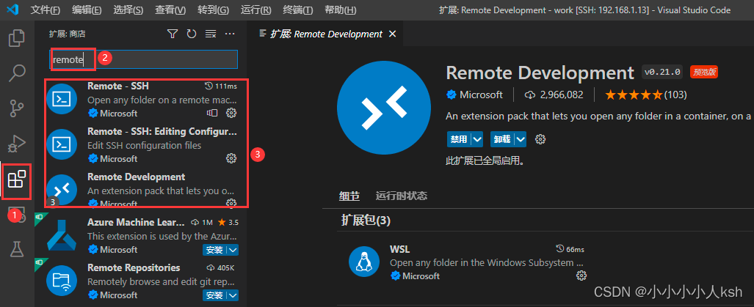This screenshot has width=754, height=307.
Task: Open gear settings for Remote - SSH
Action: pos(231,113)
